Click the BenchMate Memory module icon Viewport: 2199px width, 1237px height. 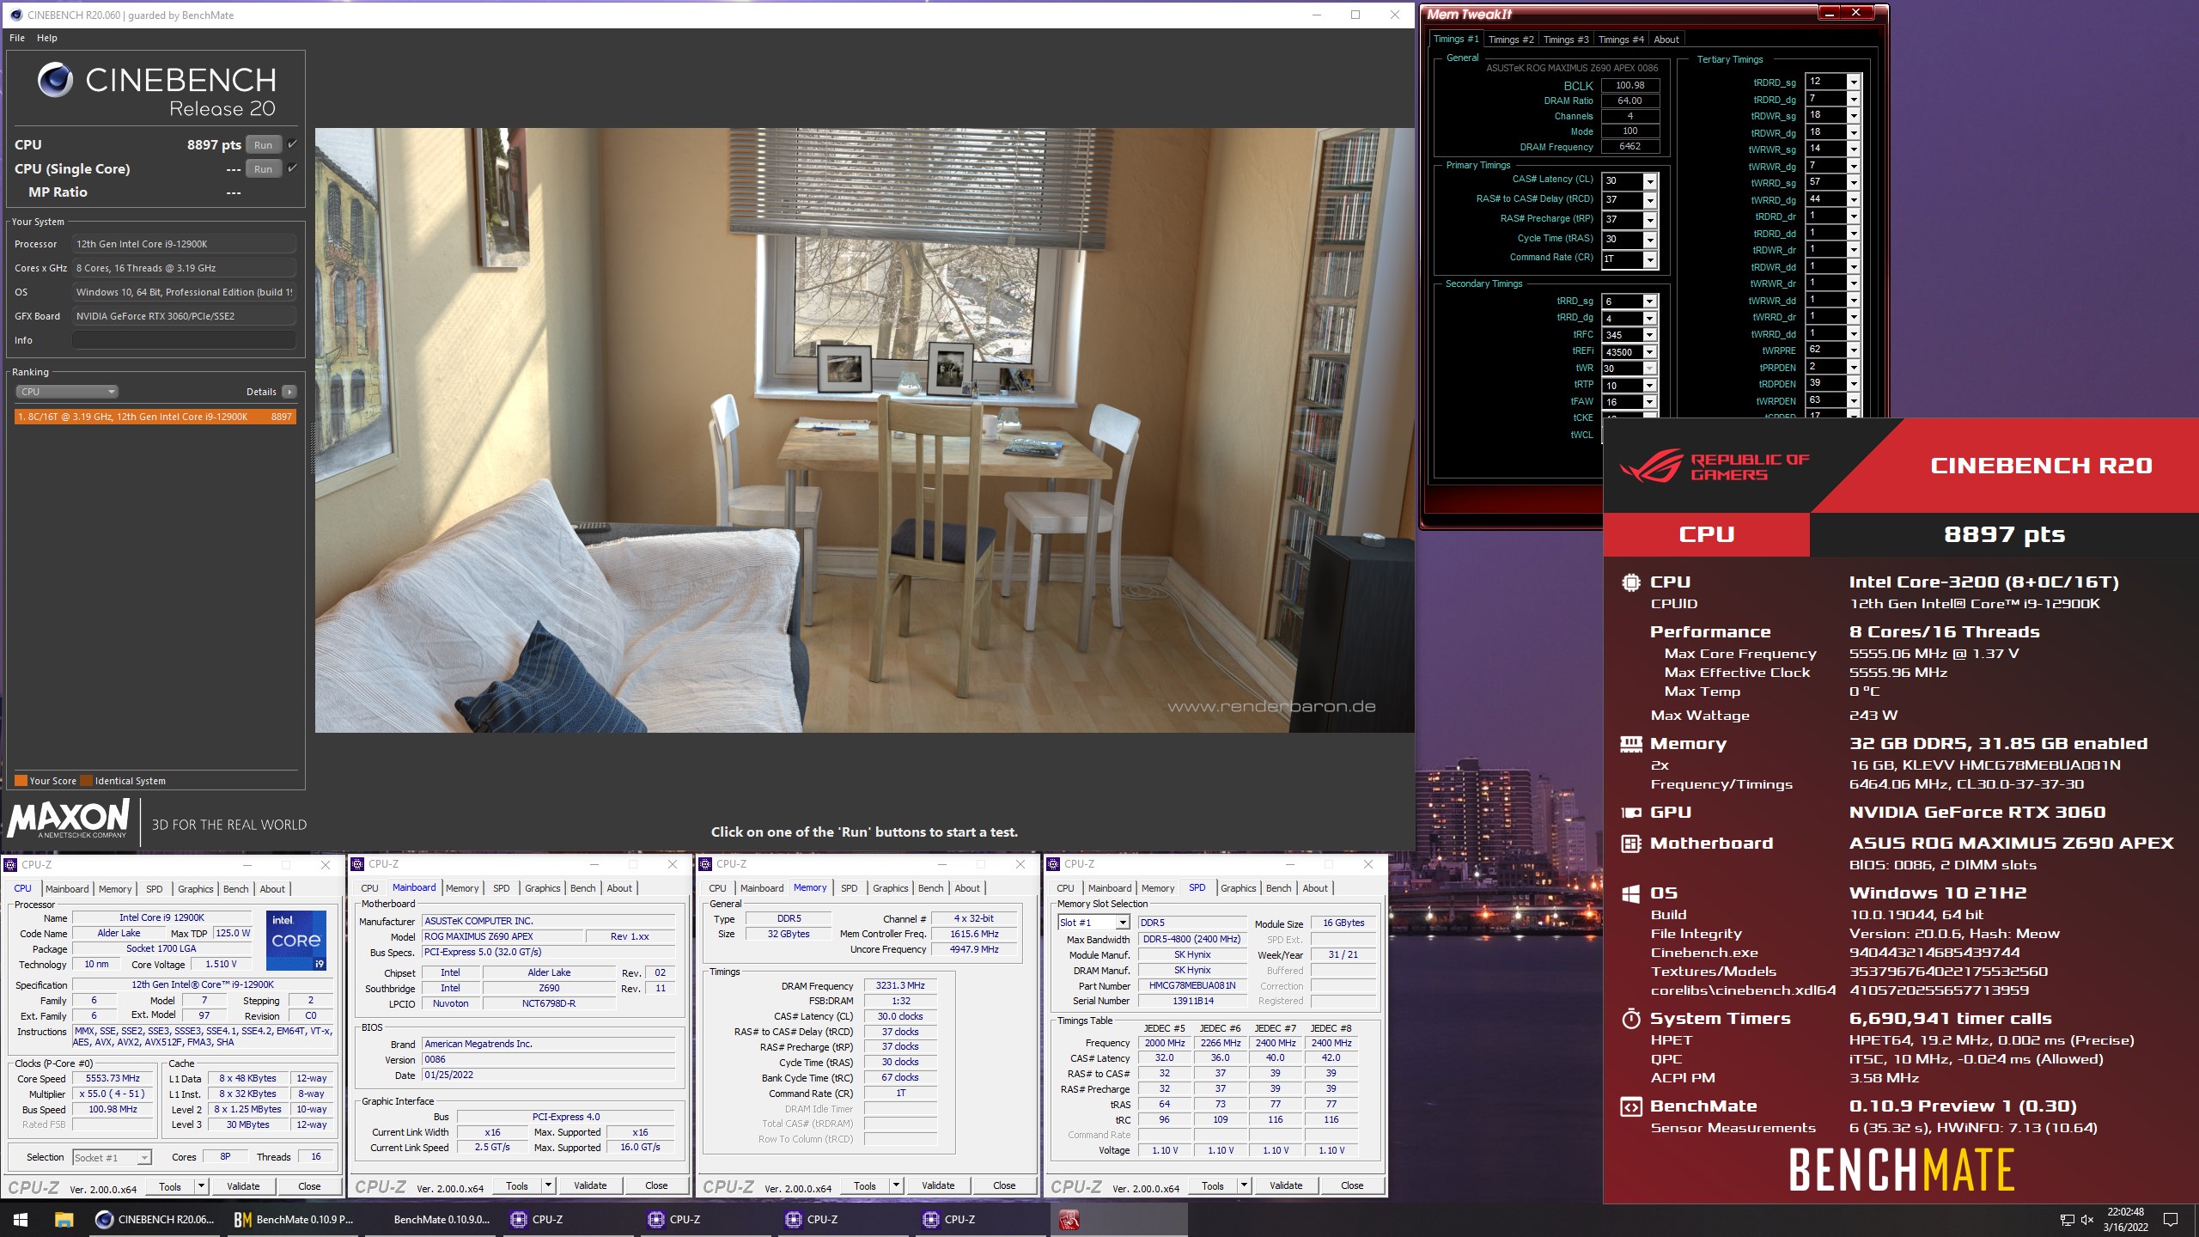(1630, 744)
